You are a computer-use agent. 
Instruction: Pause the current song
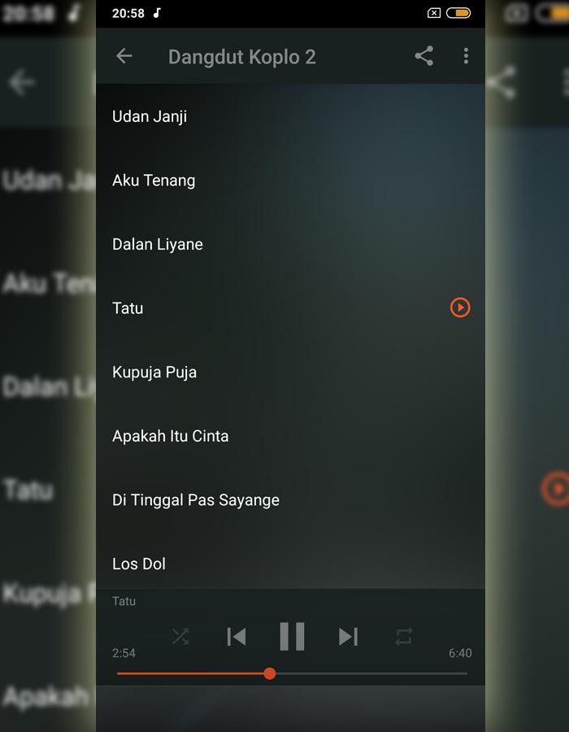(x=292, y=636)
